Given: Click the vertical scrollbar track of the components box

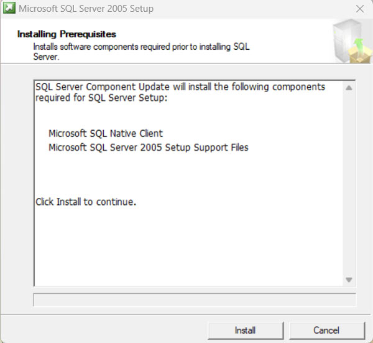Looking at the screenshot, I should (x=349, y=187).
